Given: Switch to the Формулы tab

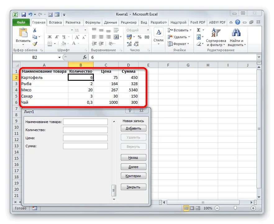Looking at the screenshot, I should tap(93, 22).
